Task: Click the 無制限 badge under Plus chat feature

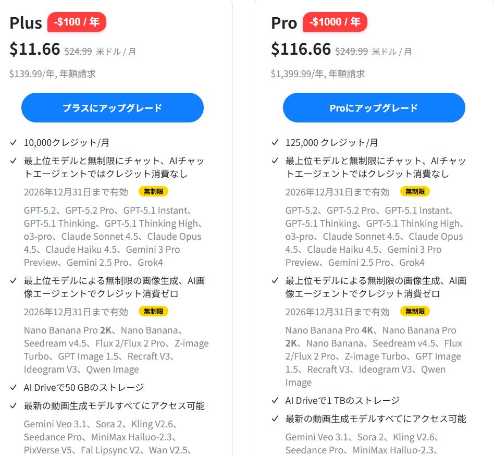Action: point(153,191)
